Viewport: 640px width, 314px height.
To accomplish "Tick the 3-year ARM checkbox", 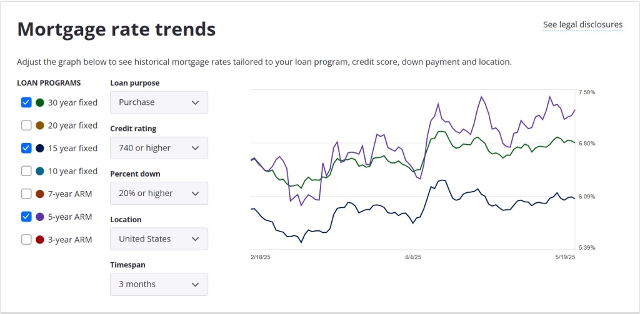I will pos(26,239).
